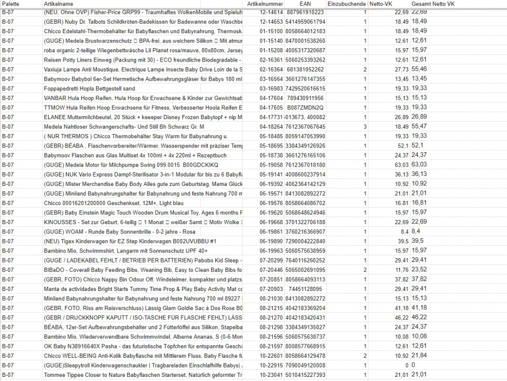Select EAN cell B087ZMDN2Q
The image size is (507, 381).
coord(305,108)
